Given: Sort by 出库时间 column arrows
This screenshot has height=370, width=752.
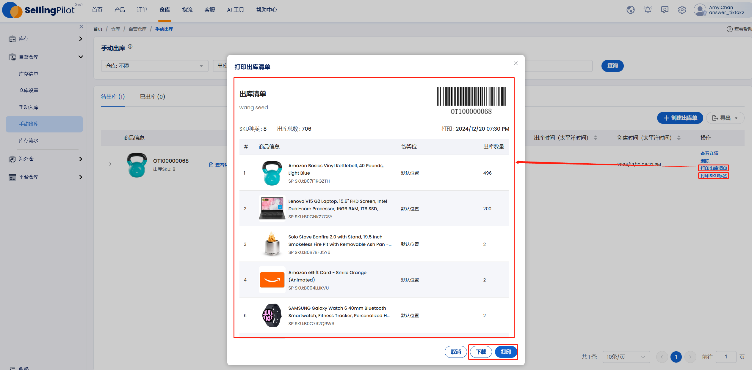Looking at the screenshot, I should pos(596,138).
